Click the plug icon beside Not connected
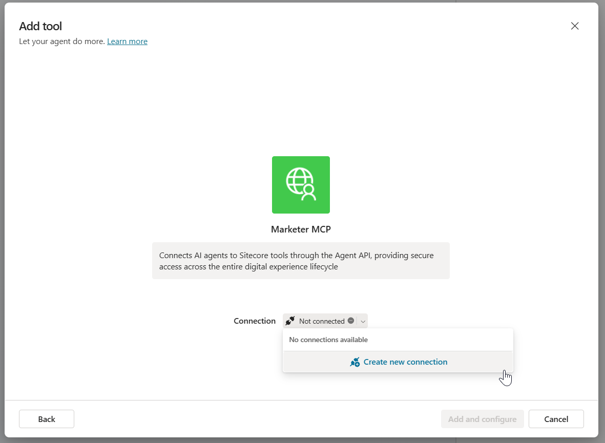Viewport: 605px width, 443px height. coord(290,321)
